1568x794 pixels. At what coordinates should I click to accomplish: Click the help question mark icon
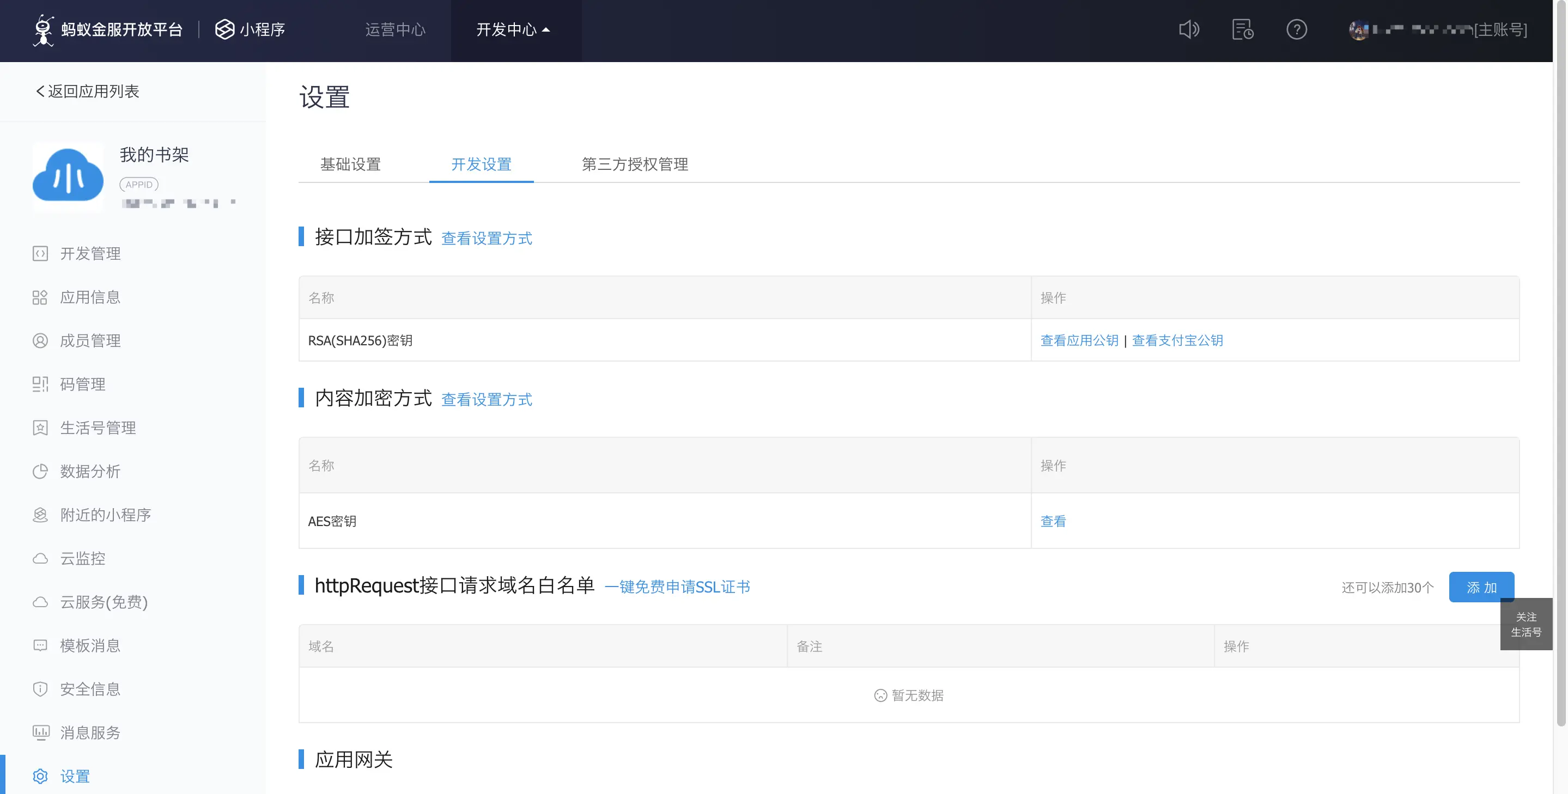1297,29
